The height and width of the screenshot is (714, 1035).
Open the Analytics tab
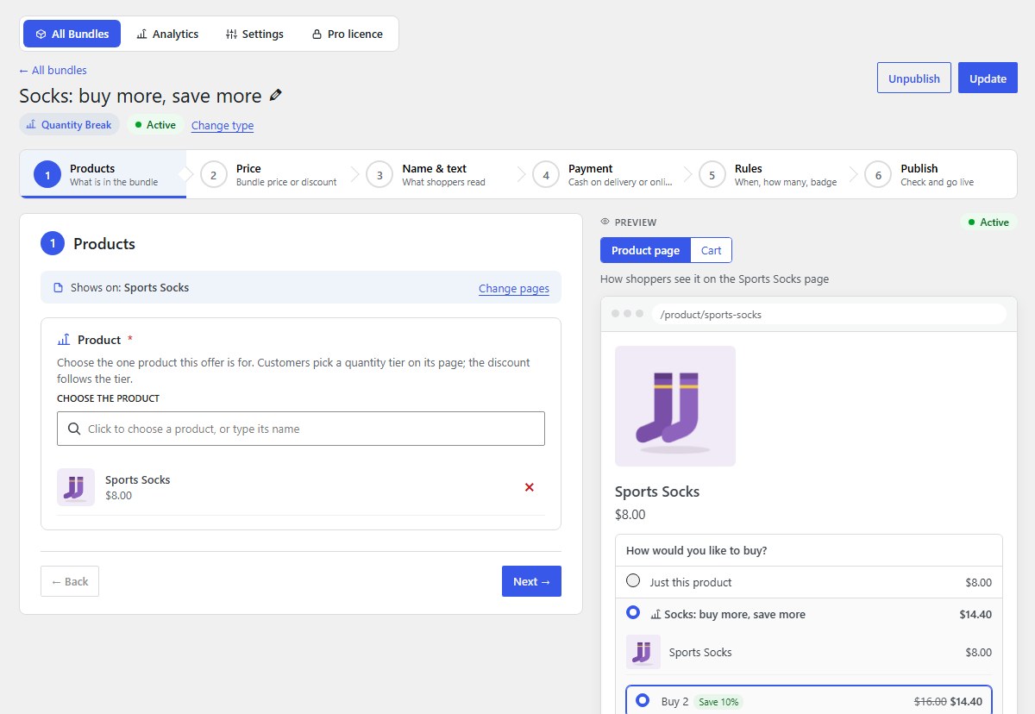[x=167, y=34]
